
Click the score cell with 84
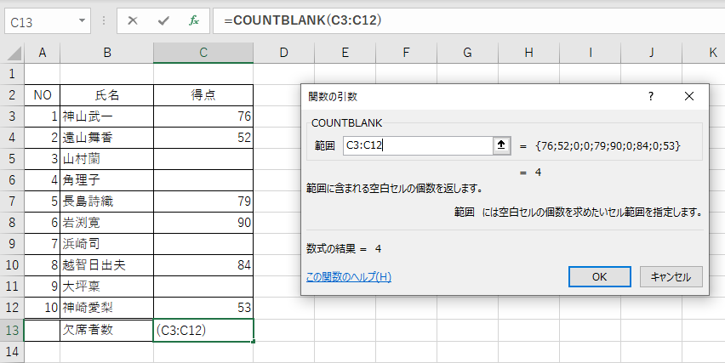coord(203,265)
